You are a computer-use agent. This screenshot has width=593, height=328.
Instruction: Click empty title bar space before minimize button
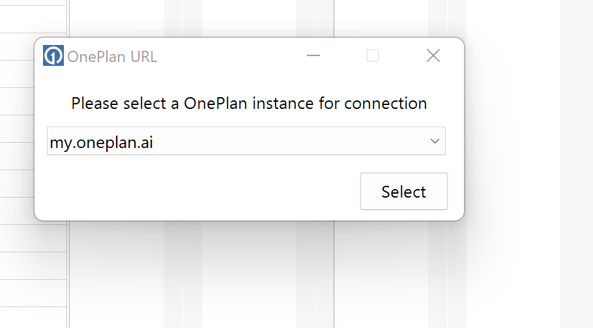tap(231, 56)
